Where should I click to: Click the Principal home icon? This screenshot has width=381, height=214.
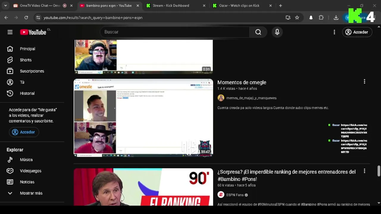(x=10, y=49)
